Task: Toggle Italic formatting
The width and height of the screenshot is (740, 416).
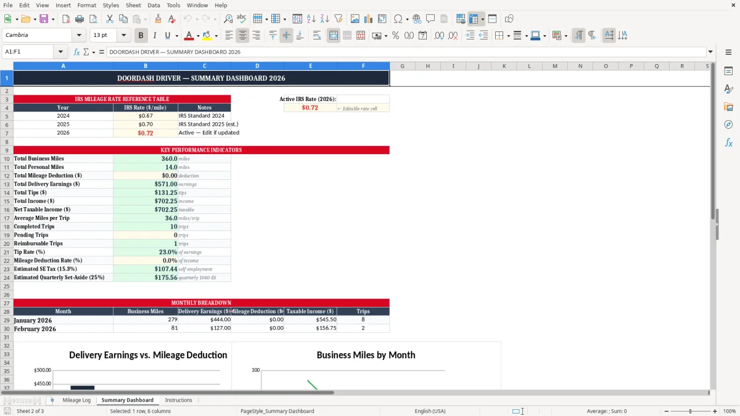Action: 154,36
